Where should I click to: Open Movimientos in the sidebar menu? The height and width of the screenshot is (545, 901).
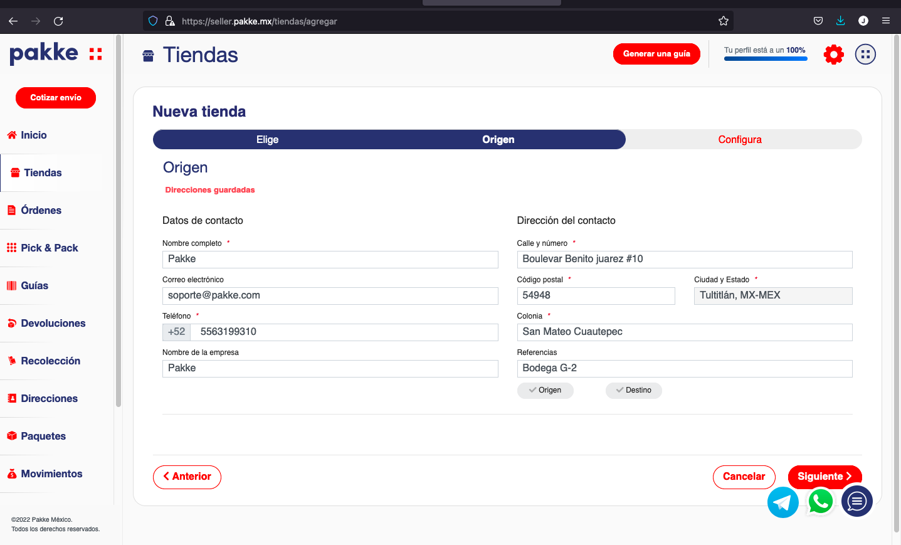tap(51, 474)
